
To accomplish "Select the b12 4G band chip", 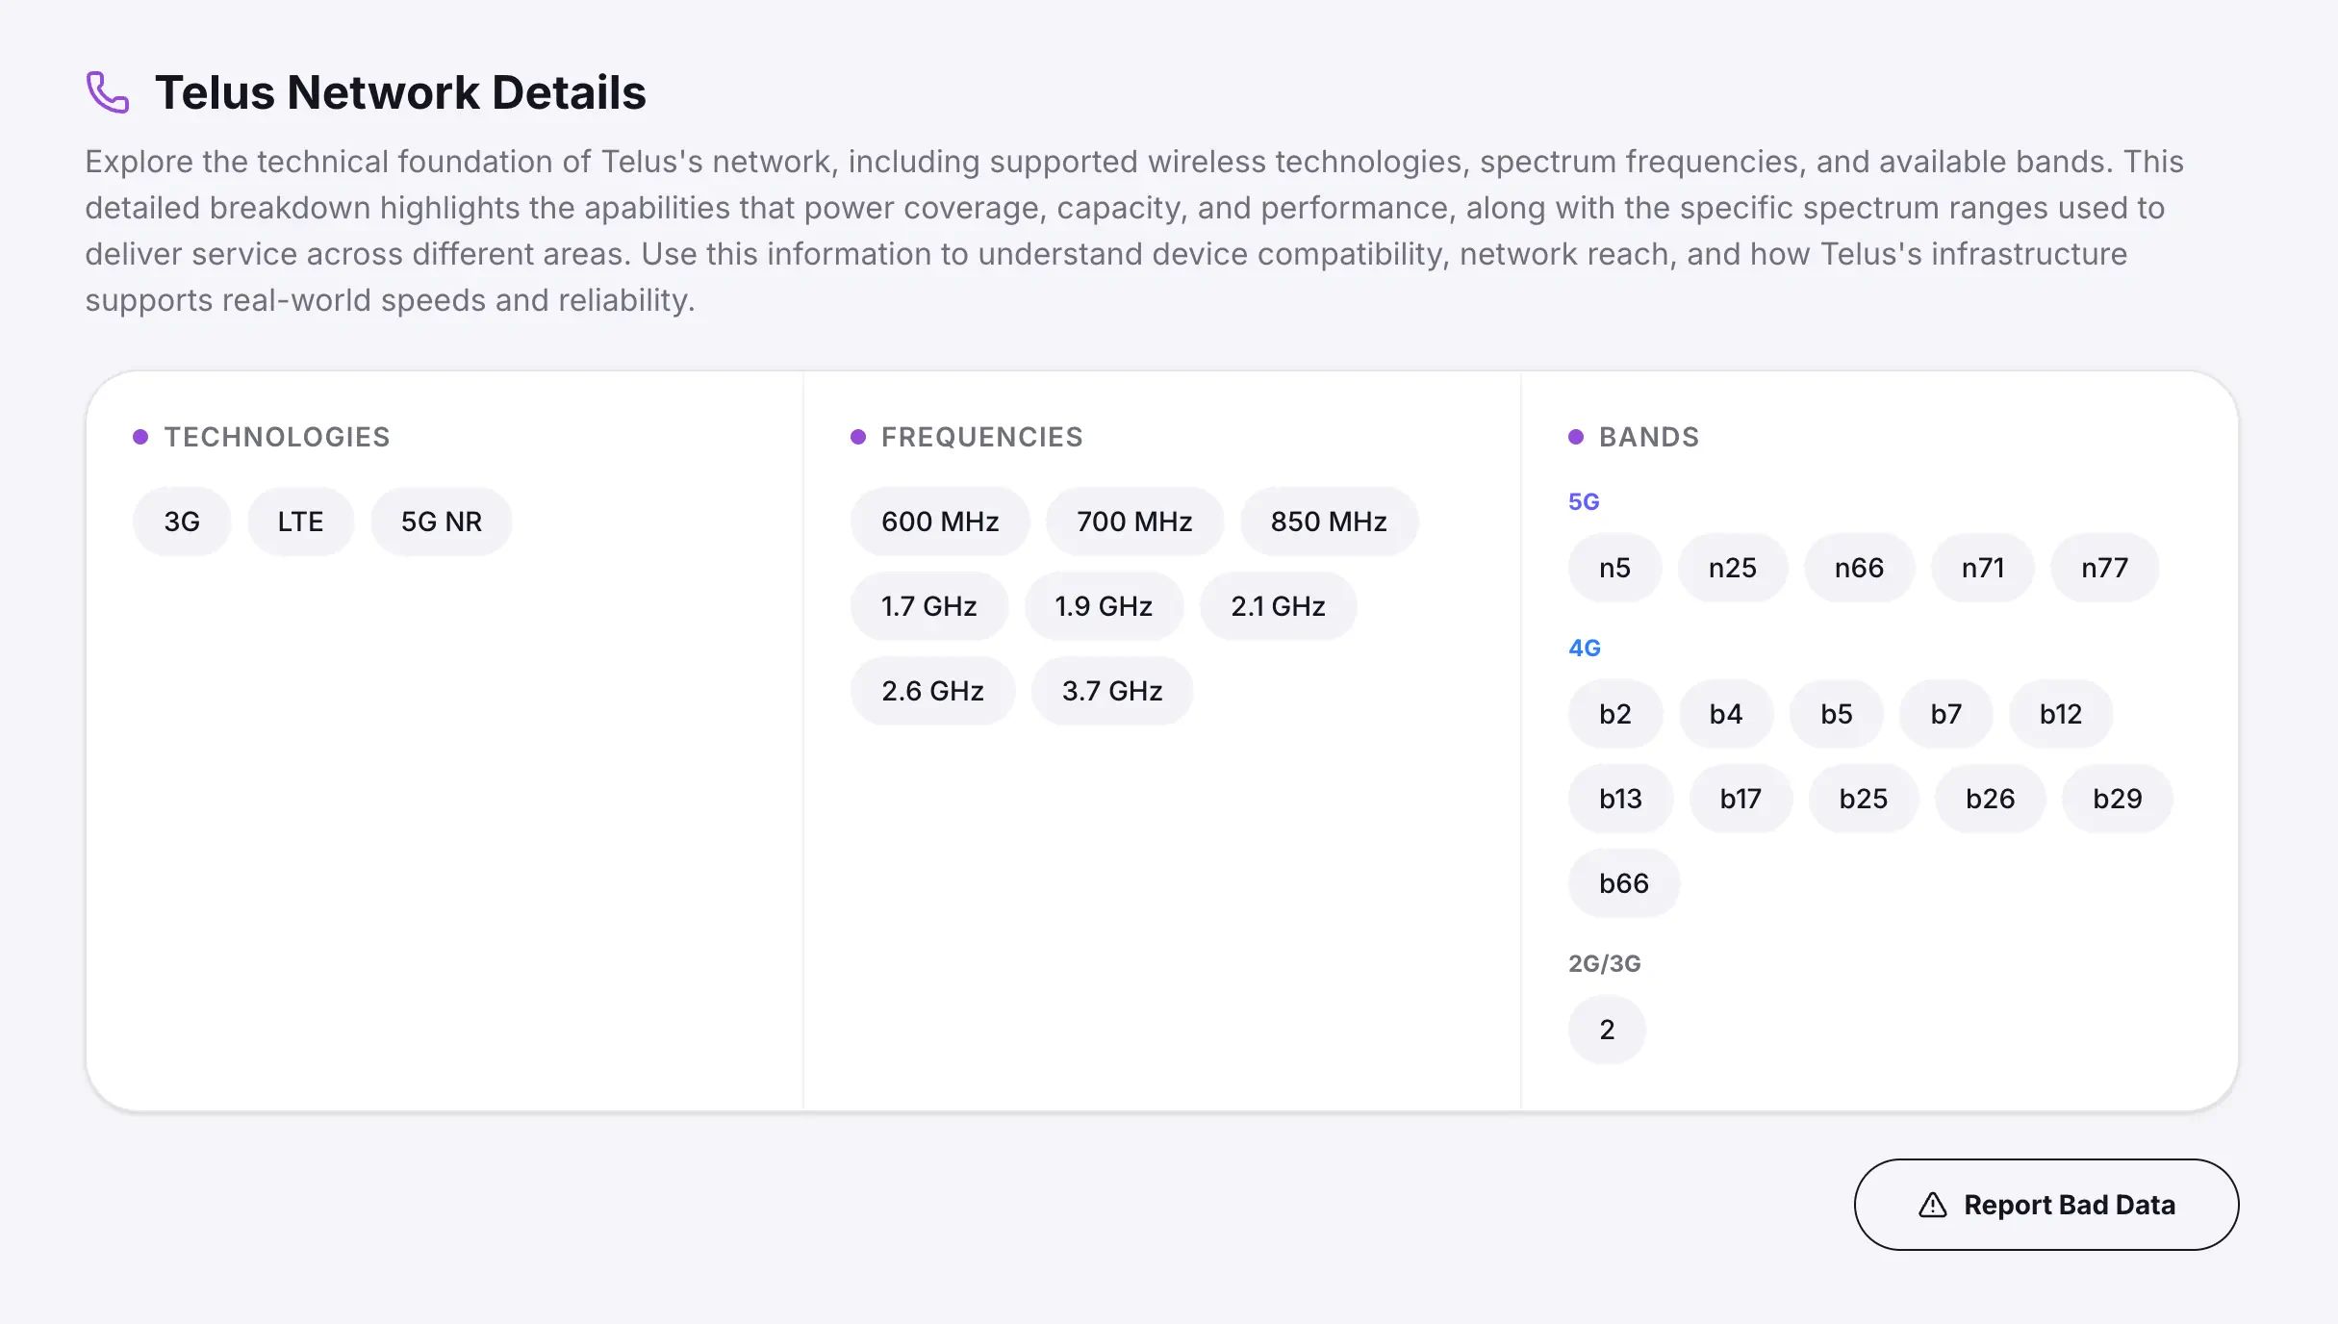I will 2061,714.
